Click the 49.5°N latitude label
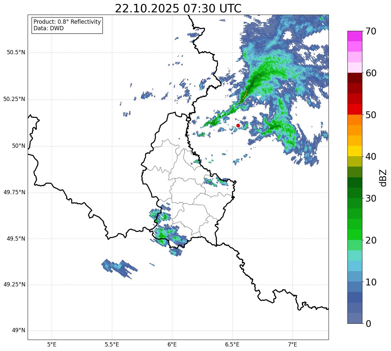 coord(16,239)
